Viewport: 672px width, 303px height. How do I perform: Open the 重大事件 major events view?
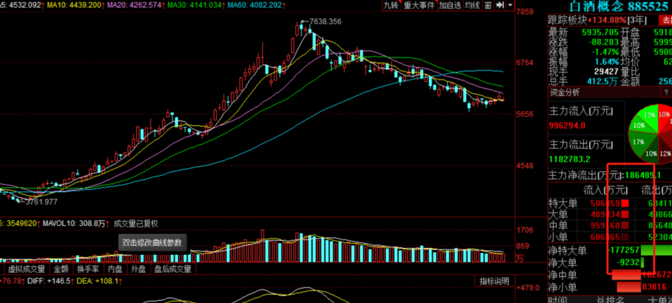[x=419, y=5]
